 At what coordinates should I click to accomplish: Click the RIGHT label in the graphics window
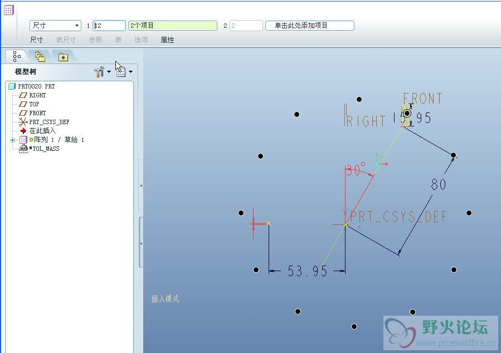[366, 121]
